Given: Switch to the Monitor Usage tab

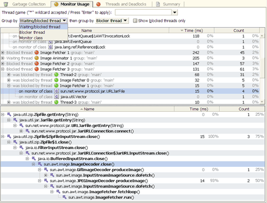Looking at the screenshot, I should (x=72, y=4).
